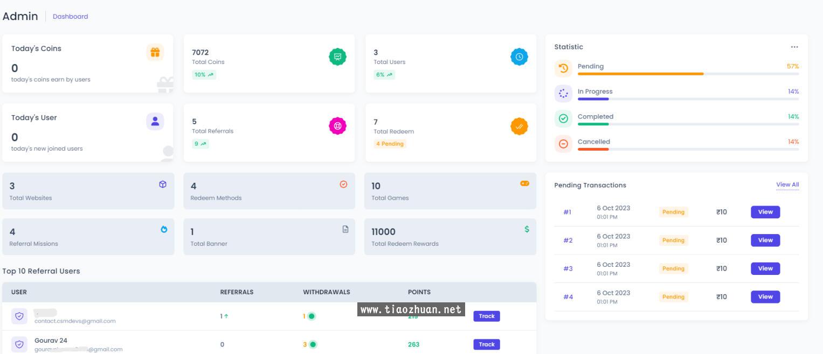Click the user icon in Today's User card

pyautogui.click(x=155, y=121)
